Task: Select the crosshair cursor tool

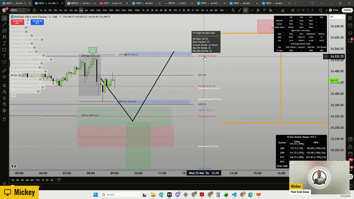Action: (4, 18)
